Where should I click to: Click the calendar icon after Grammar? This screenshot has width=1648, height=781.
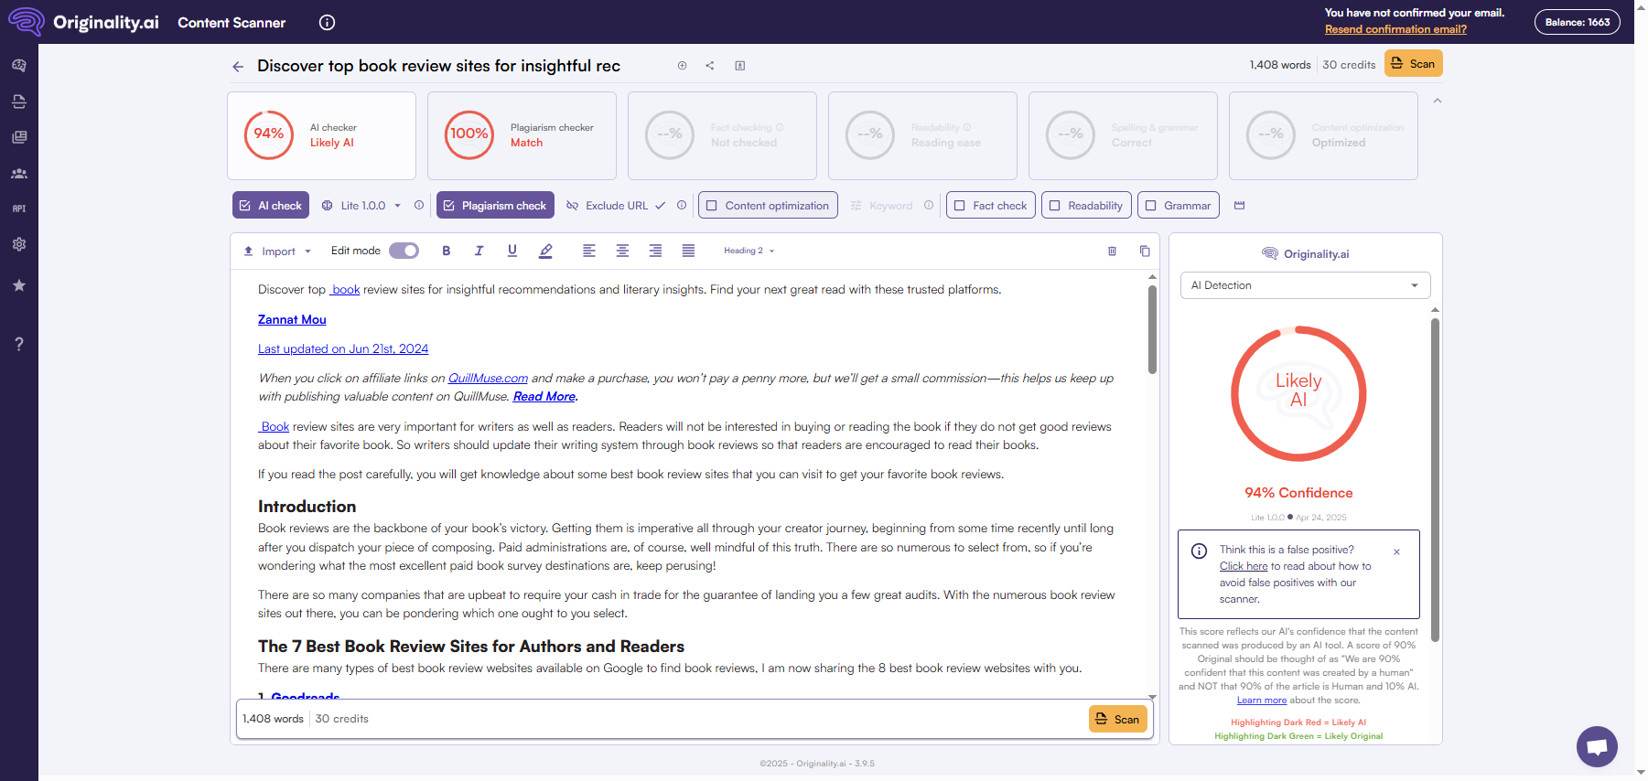click(1240, 205)
